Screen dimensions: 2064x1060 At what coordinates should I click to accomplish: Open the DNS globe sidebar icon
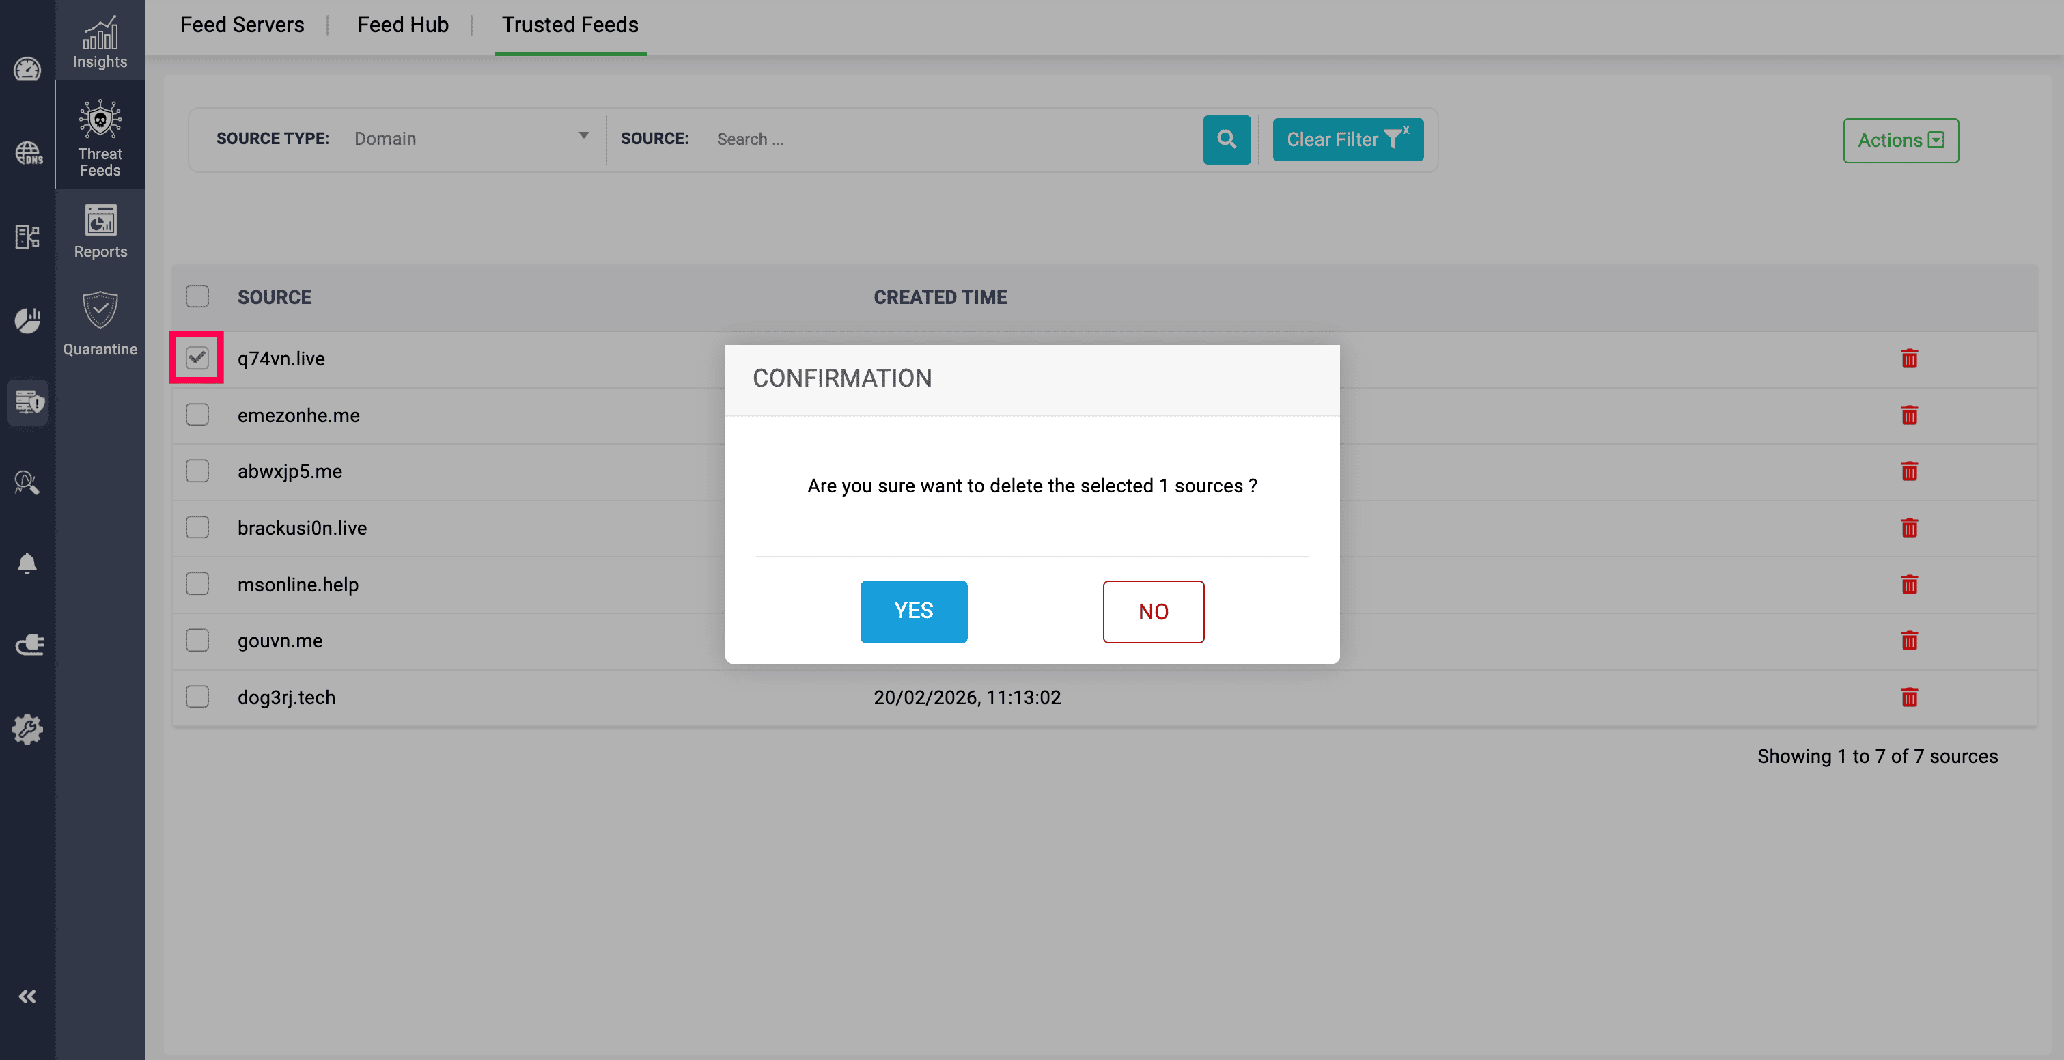pyautogui.click(x=27, y=152)
